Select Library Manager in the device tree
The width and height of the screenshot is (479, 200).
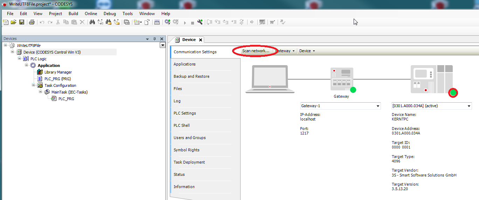pos(58,72)
